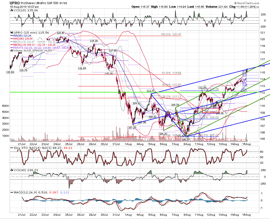Image resolution: width=270 pixels, height=219 pixels.
Task: Select the S2 pivot marker
Action: coord(245,90)
